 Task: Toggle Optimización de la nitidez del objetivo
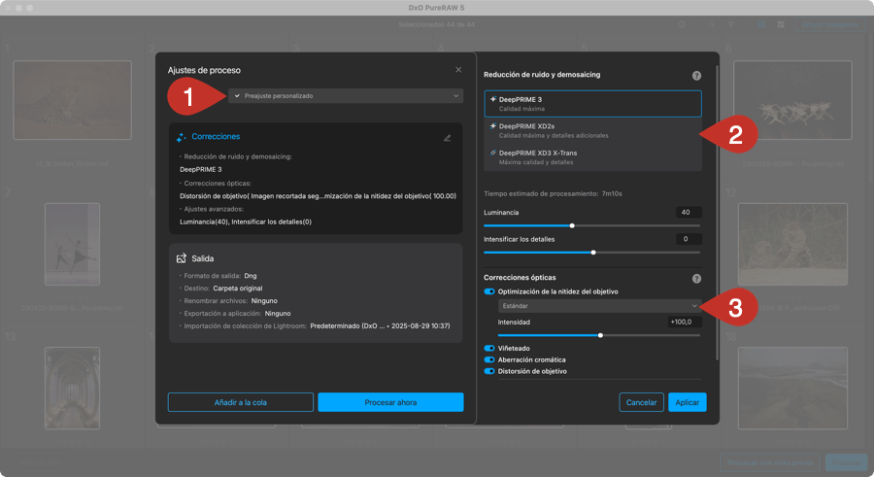pos(489,291)
